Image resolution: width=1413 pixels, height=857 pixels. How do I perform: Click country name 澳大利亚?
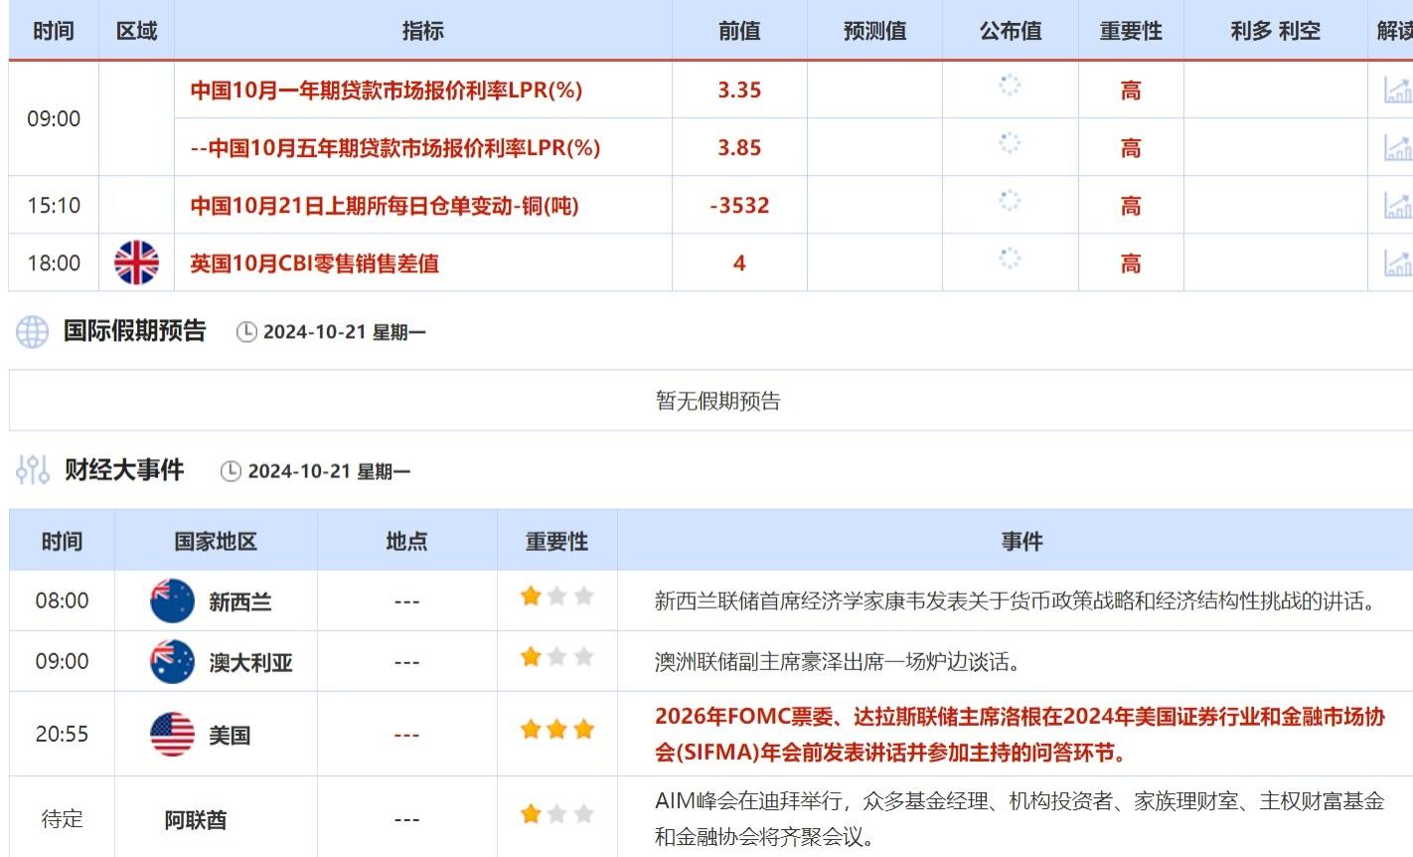250,663
